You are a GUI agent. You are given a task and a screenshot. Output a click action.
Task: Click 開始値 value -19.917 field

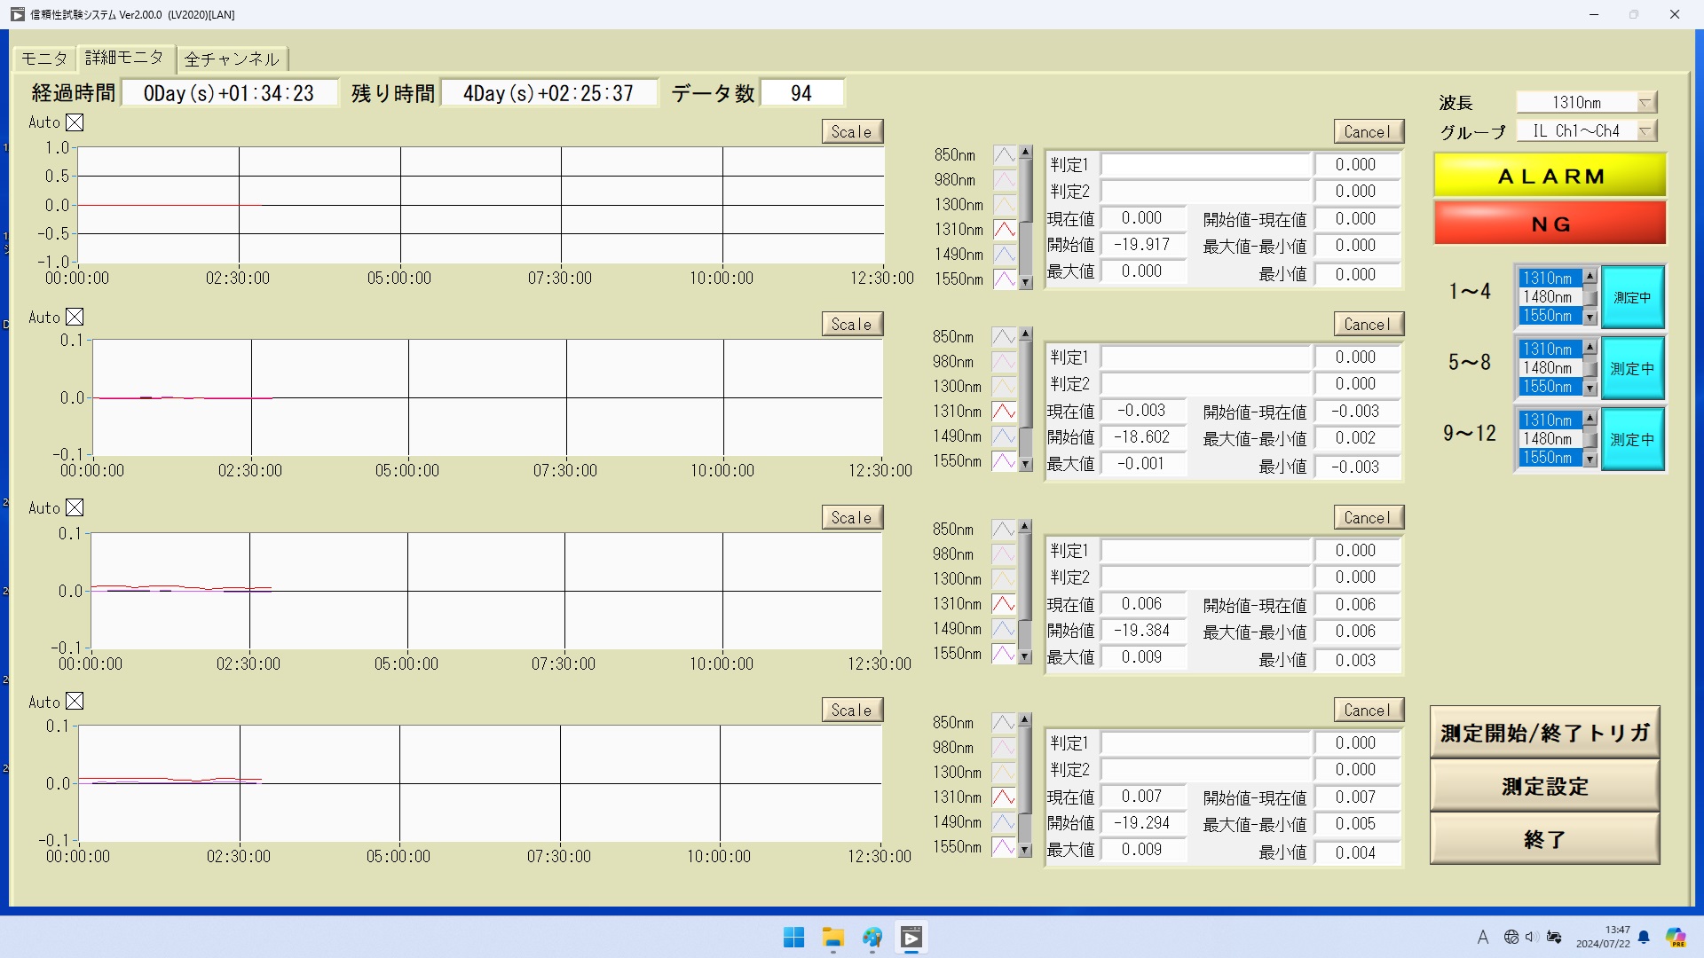[1143, 245]
